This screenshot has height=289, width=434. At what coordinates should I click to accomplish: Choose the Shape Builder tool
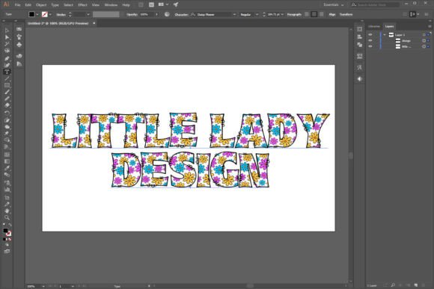[x=7, y=140]
